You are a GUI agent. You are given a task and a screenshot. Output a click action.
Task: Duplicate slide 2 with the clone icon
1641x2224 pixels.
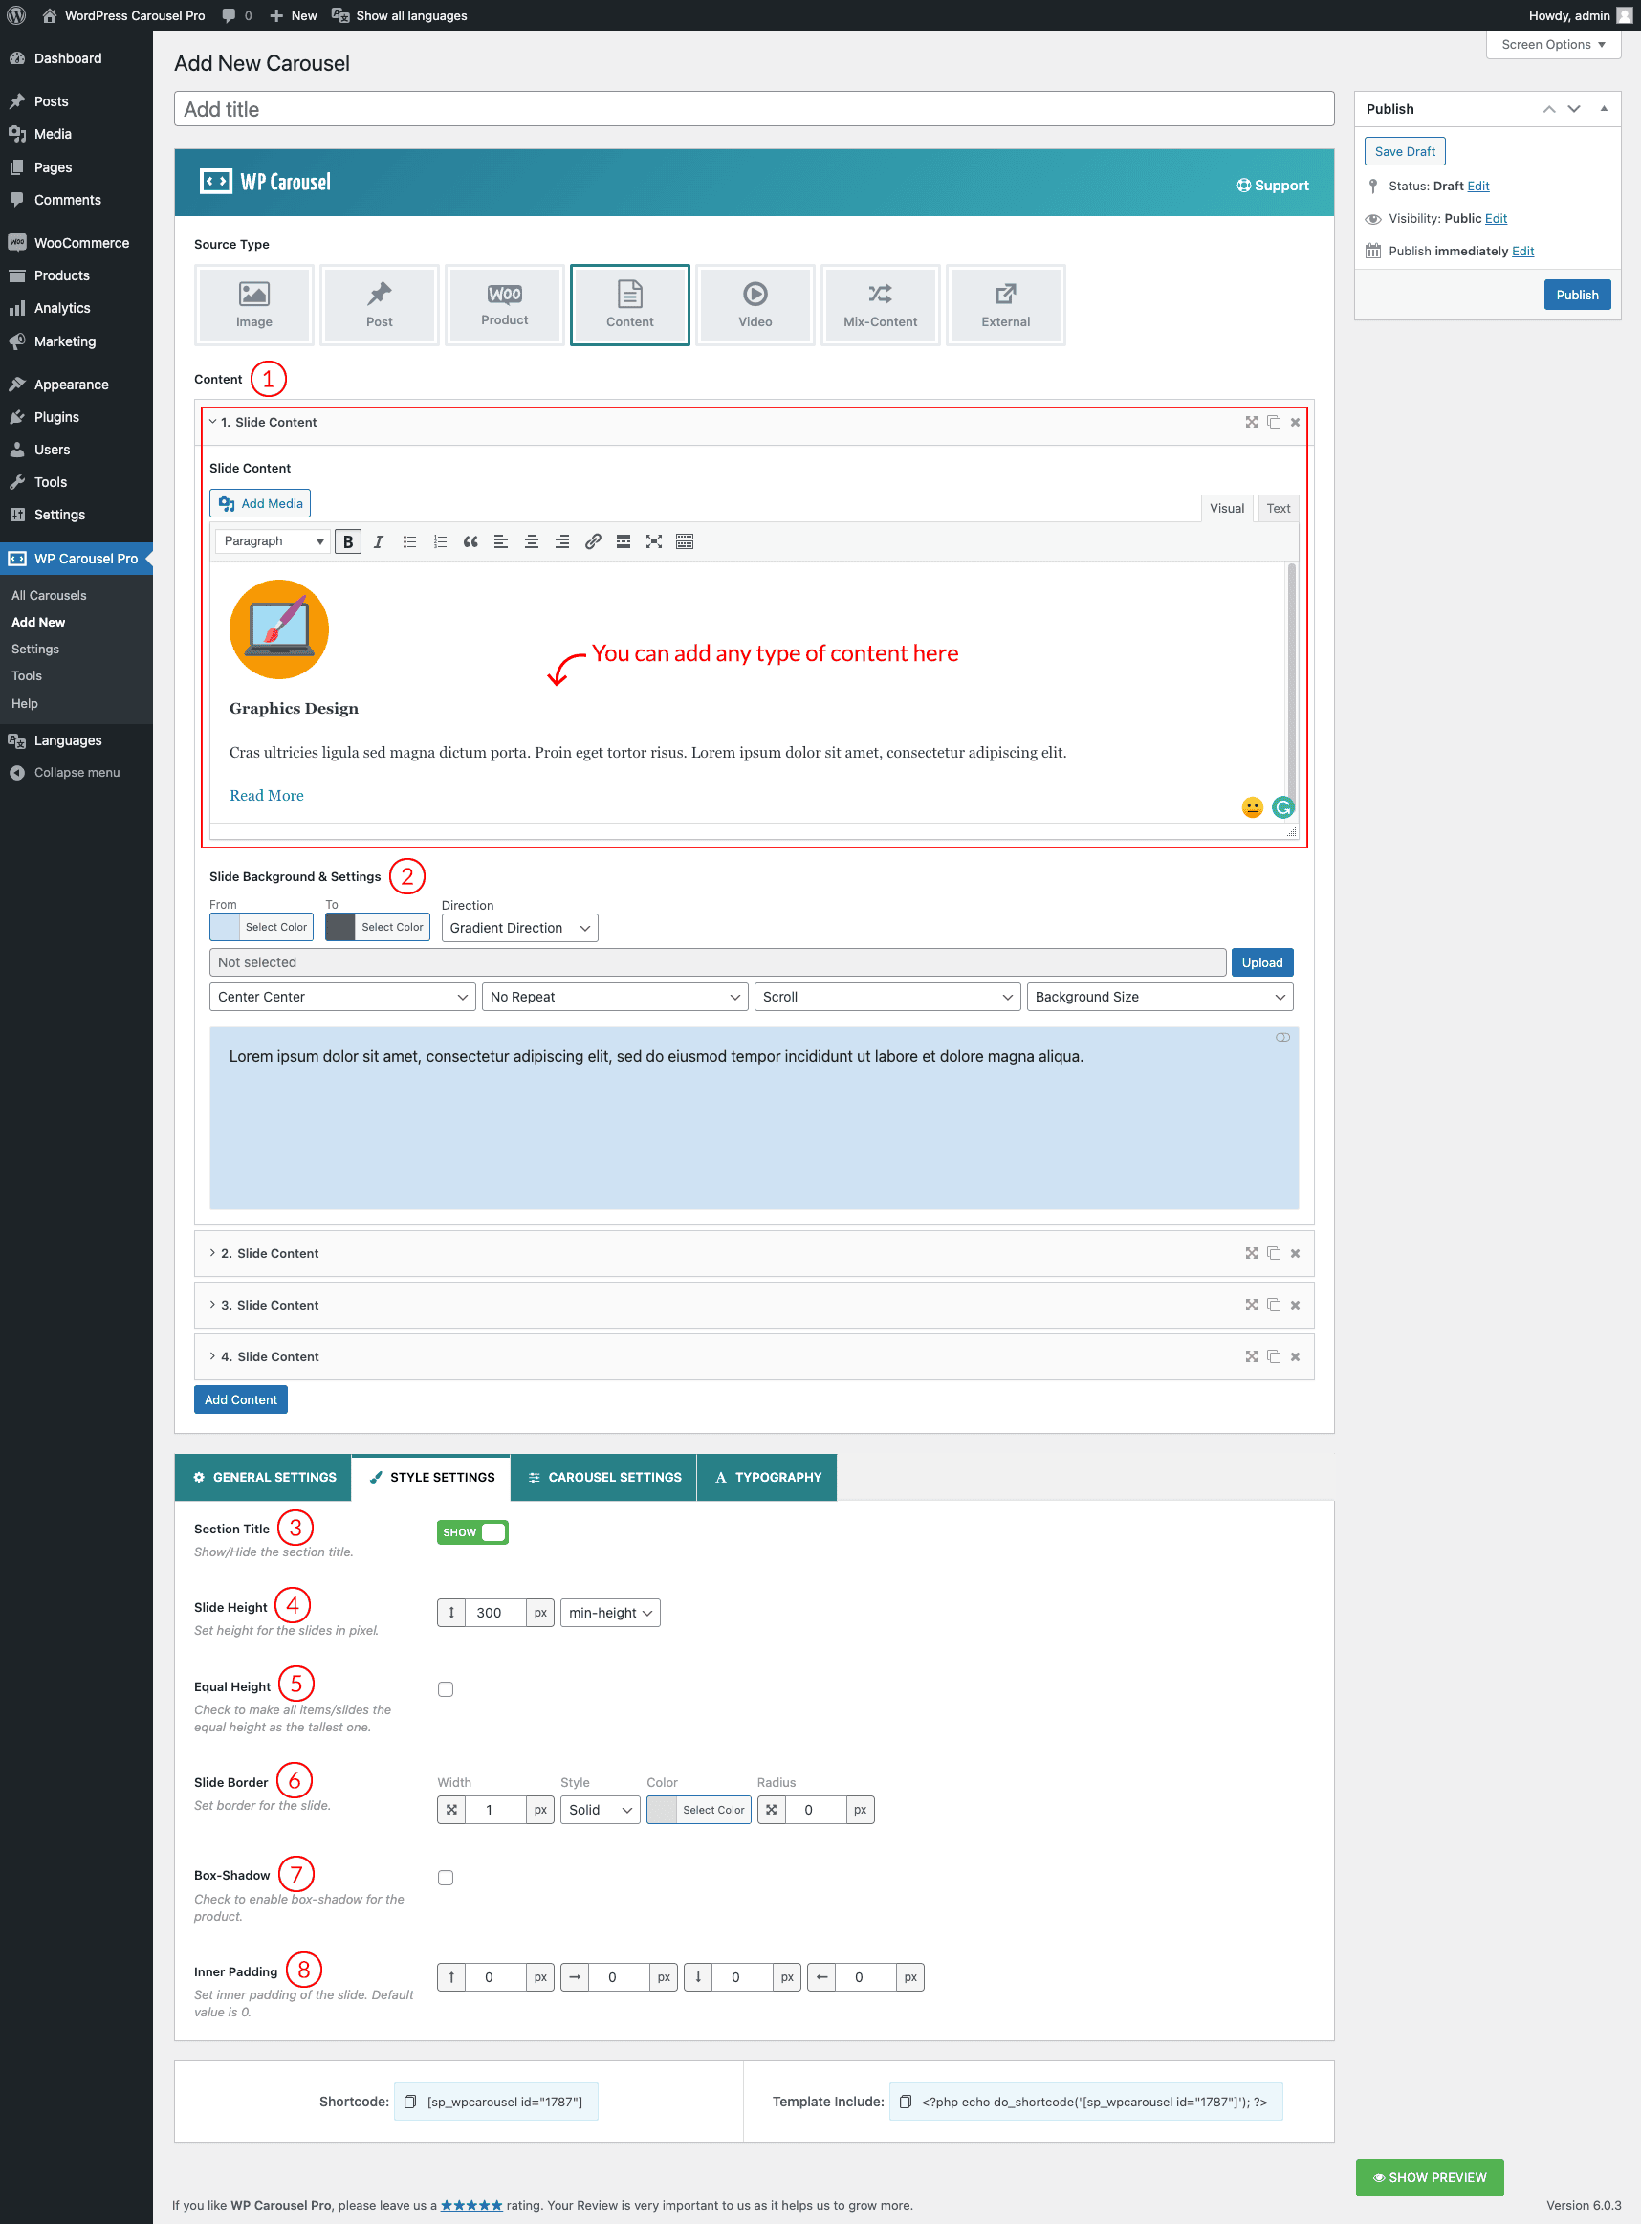1274,1253
